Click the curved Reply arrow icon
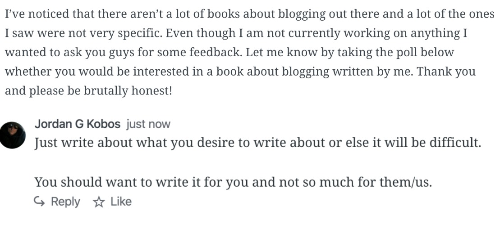Viewport: 500px width, 225px height. tap(39, 202)
